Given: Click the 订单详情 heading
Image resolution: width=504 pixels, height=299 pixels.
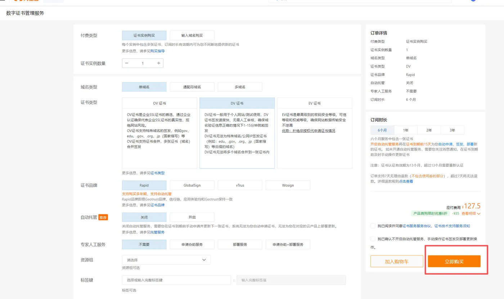Looking at the screenshot, I should tap(379, 33).
